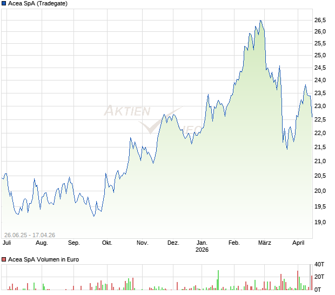This screenshot has height=295, width=335.
Task: Click the 'Okt.' month label
Action: click(x=107, y=243)
